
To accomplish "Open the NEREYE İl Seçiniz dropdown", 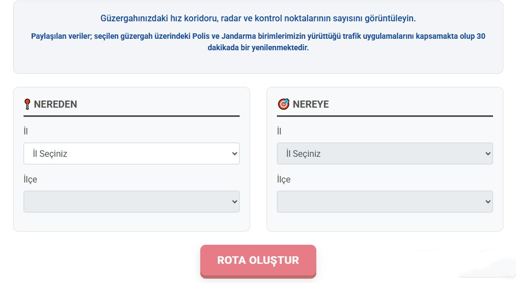I will pyautogui.click(x=385, y=154).
